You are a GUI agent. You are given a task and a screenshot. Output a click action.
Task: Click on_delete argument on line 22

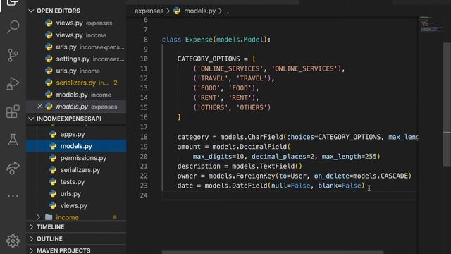coord(331,176)
